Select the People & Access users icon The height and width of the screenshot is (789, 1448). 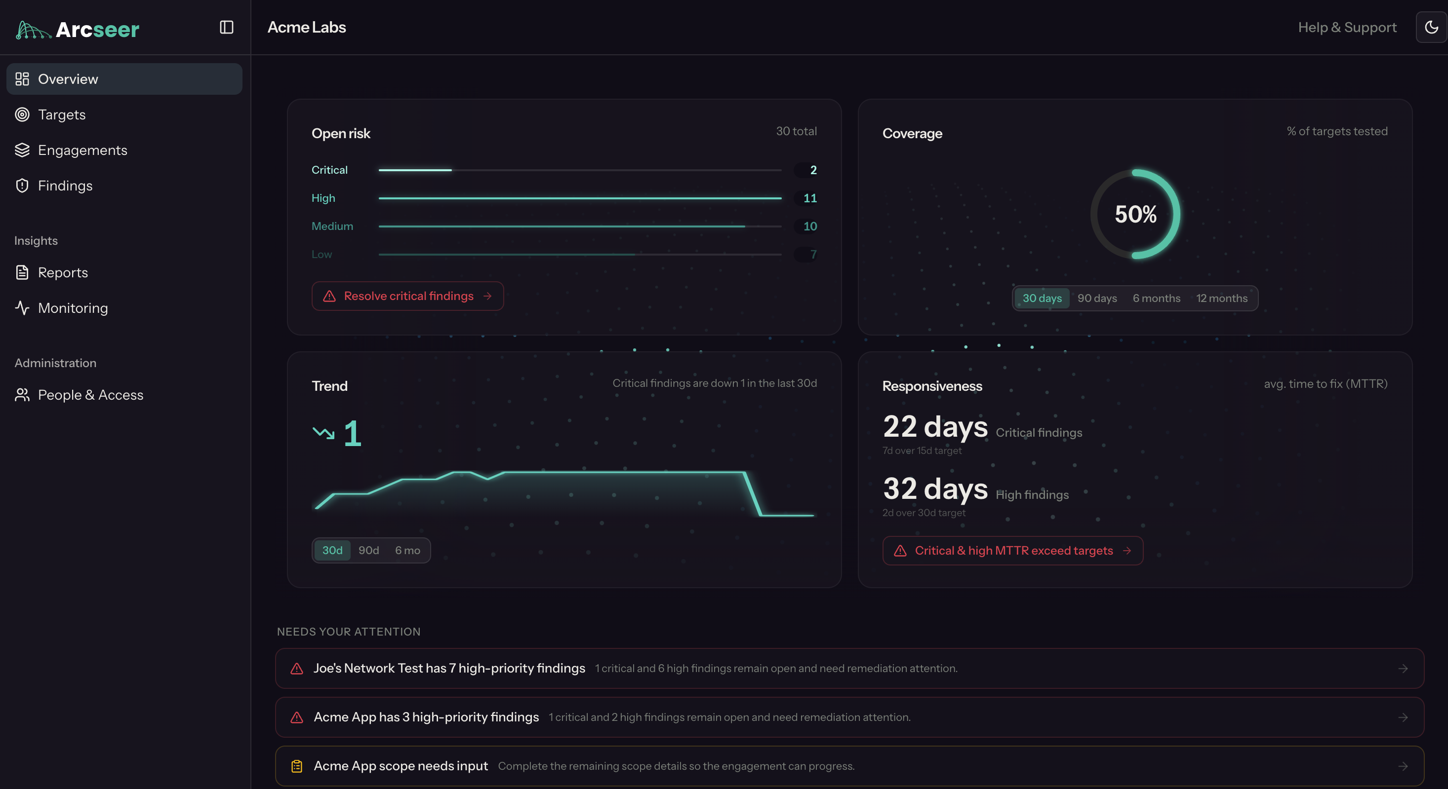pos(23,395)
